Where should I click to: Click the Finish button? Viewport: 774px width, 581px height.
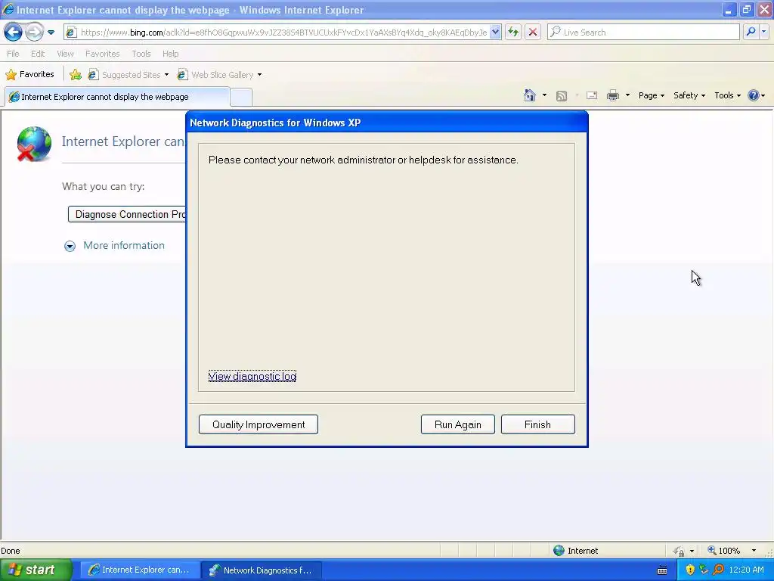coord(537,424)
